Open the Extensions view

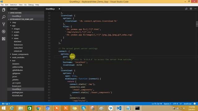(x=3, y=39)
